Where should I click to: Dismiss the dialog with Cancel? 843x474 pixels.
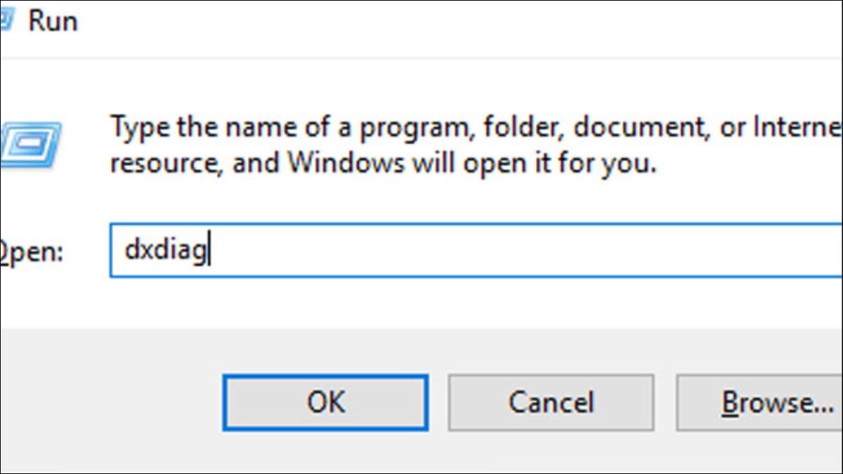[551, 402]
